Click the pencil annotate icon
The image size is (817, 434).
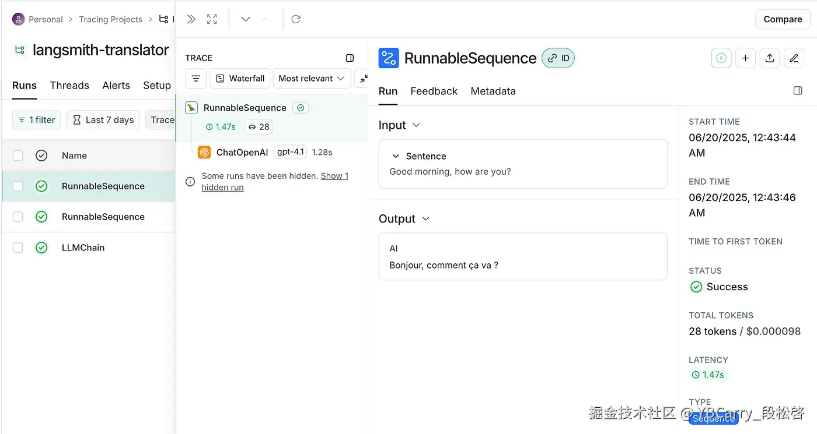794,58
